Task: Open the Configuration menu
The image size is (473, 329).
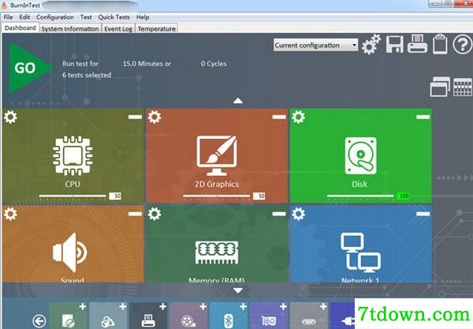Action: click(x=55, y=17)
